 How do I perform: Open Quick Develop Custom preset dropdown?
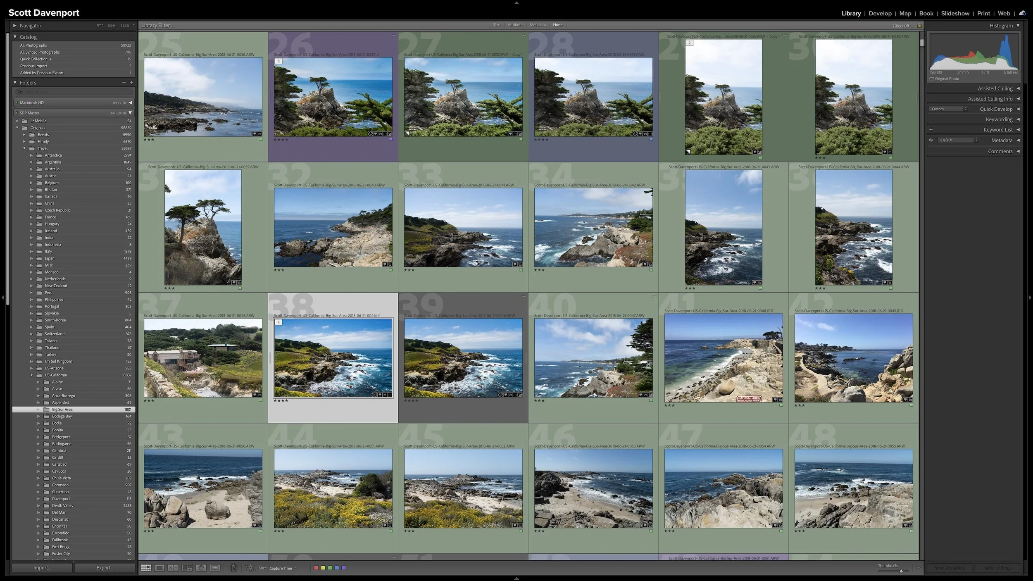click(x=948, y=109)
